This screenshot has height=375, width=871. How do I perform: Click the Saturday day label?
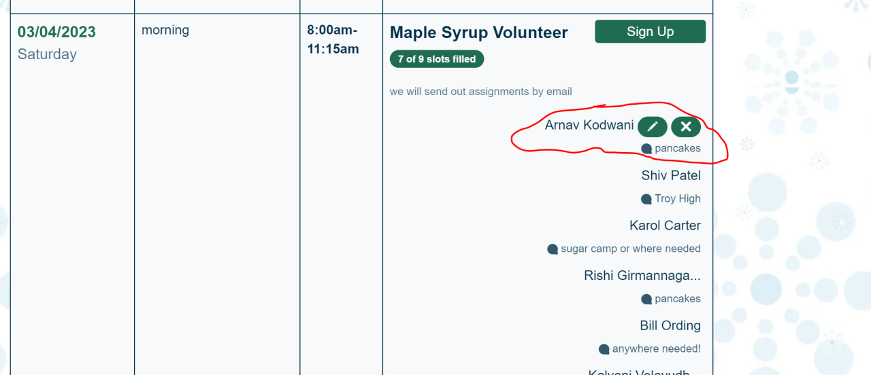click(47, 54)
